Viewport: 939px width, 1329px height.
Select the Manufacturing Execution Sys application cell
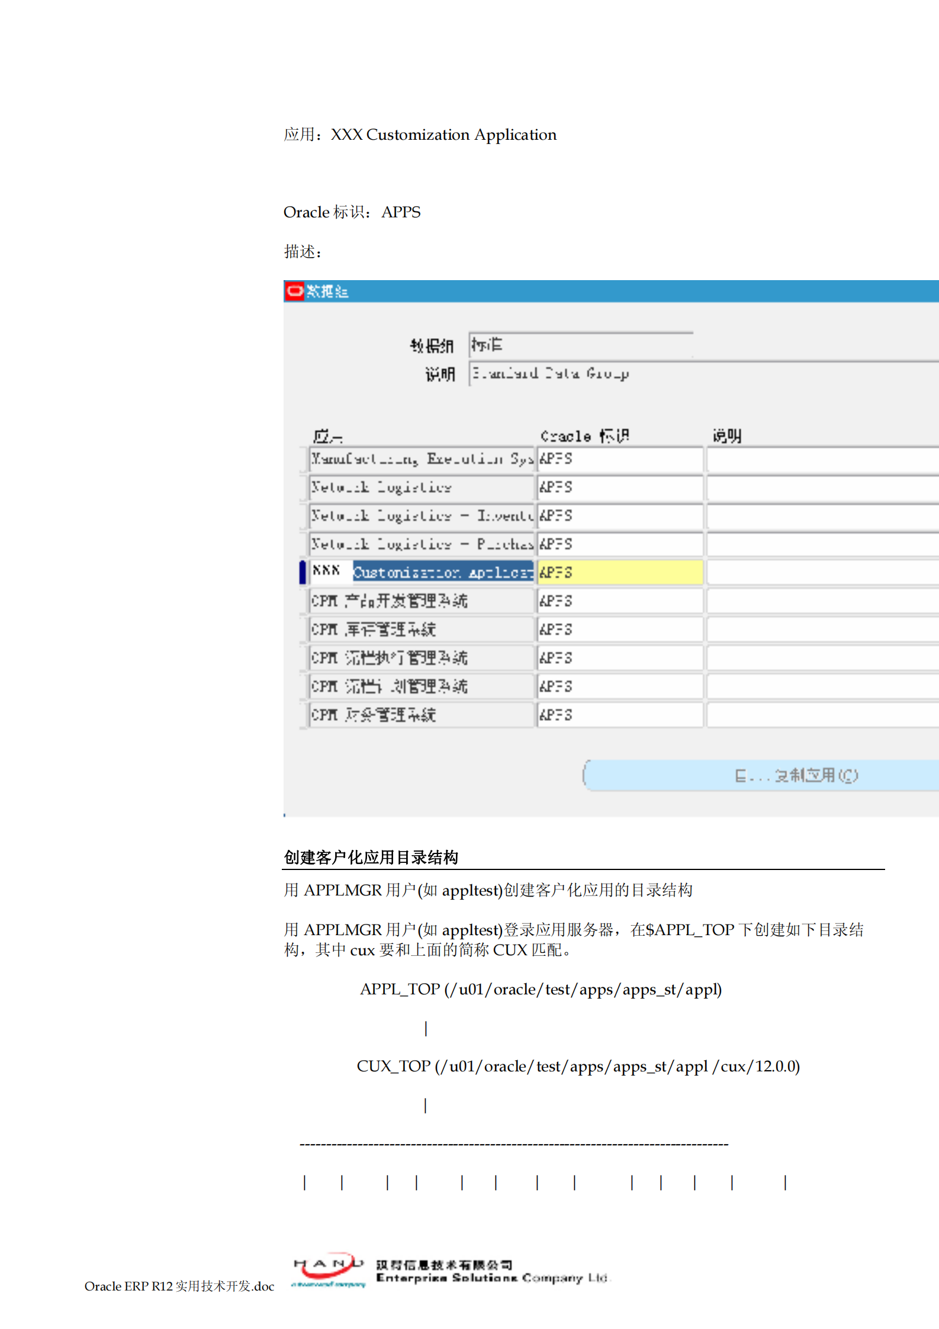coord(422,459)
